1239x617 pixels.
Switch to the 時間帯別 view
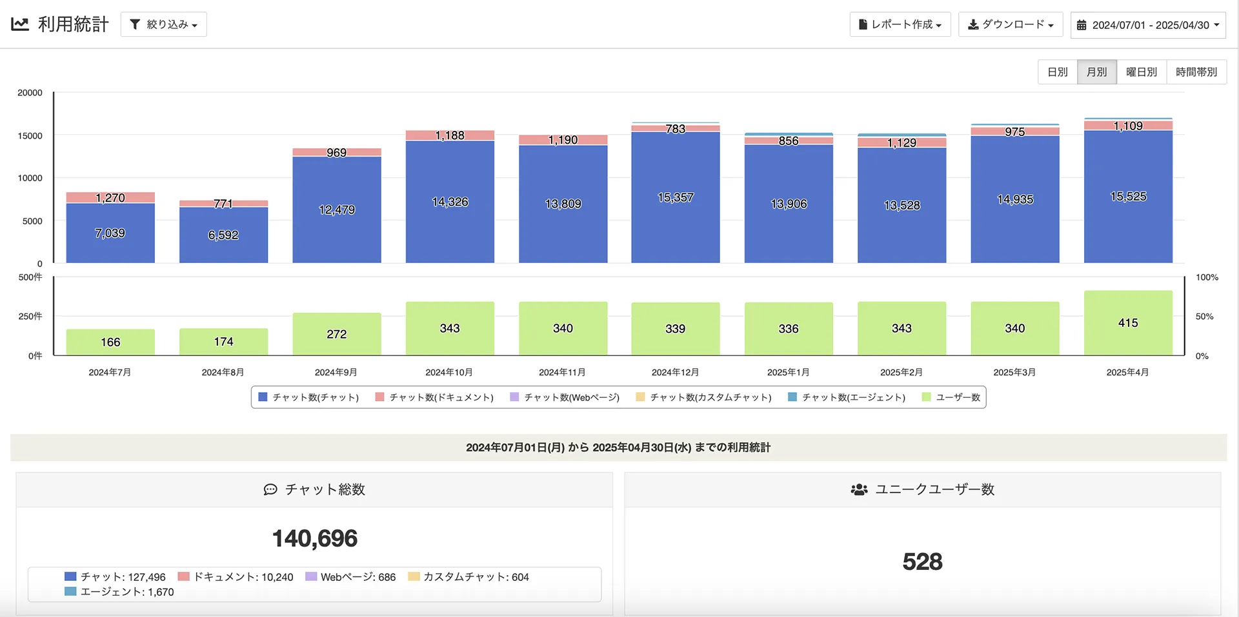tap(1196, 72)
